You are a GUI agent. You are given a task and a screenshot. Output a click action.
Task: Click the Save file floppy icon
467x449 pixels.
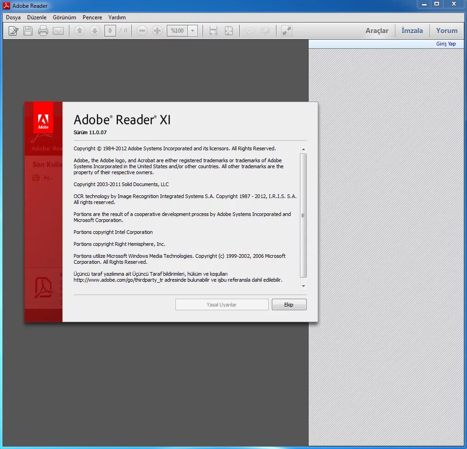click(x=28, y=31)
